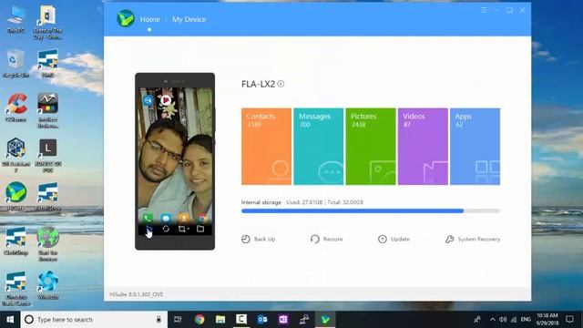Open the Windows Start menu
Viewport: 583px width, 328px height.
(10, 320)
